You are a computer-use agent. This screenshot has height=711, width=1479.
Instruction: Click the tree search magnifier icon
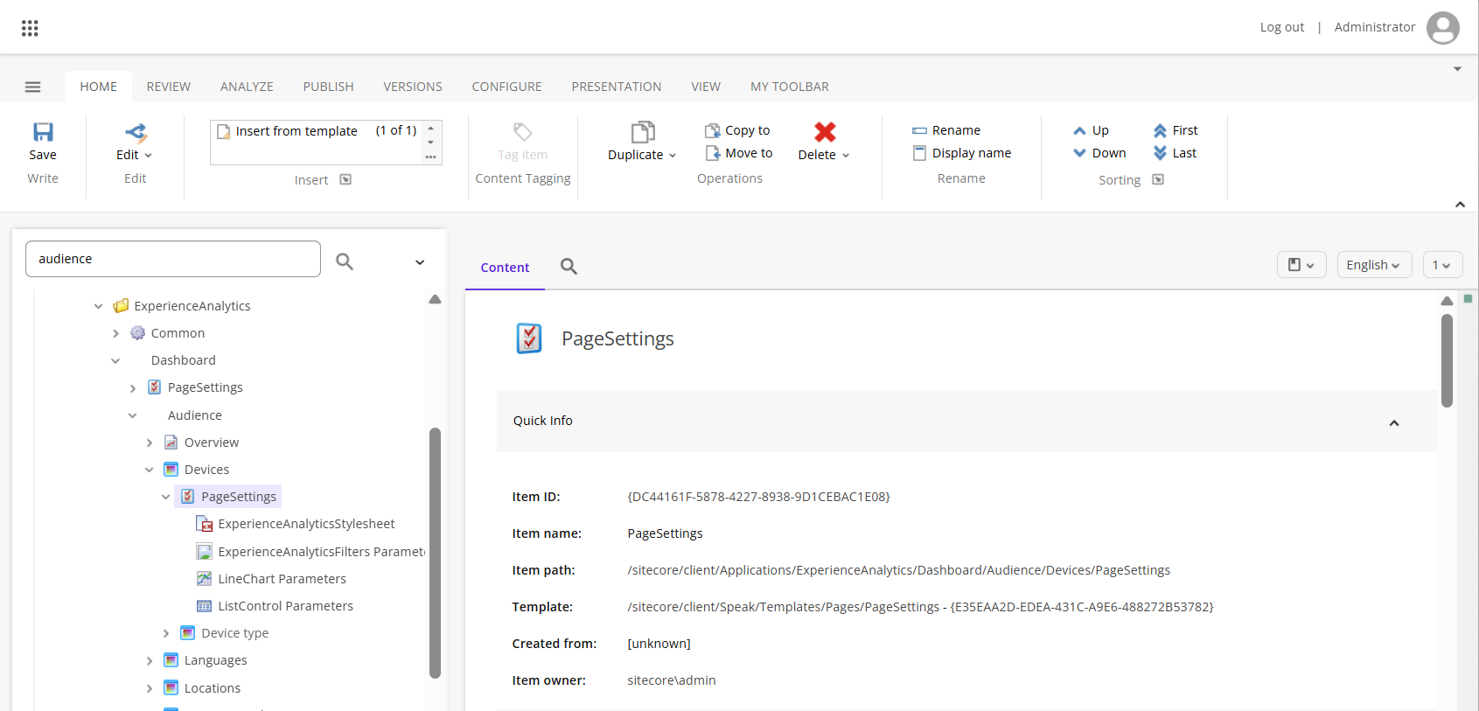pyautogui.click(x=345, y=261)
